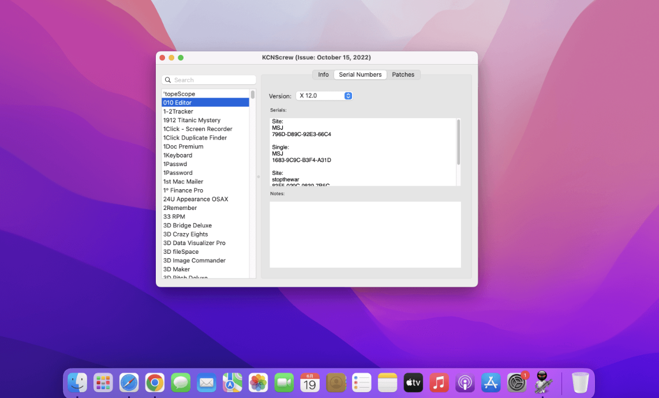The width and height of the screenshot is (659, 398).
Task: Launch Safari from the Dock
Action: point(129,382)
